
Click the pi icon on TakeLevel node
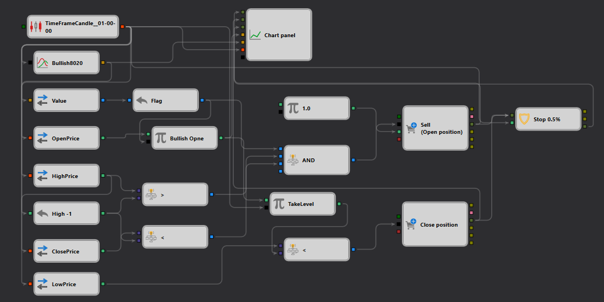click(279, 204)
